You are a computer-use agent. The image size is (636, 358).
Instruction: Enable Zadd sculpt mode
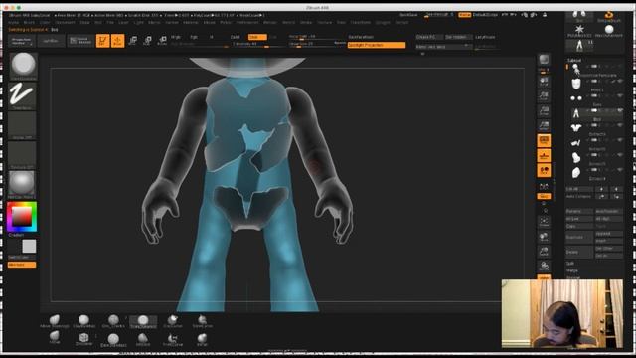click(x=235, y=37)
